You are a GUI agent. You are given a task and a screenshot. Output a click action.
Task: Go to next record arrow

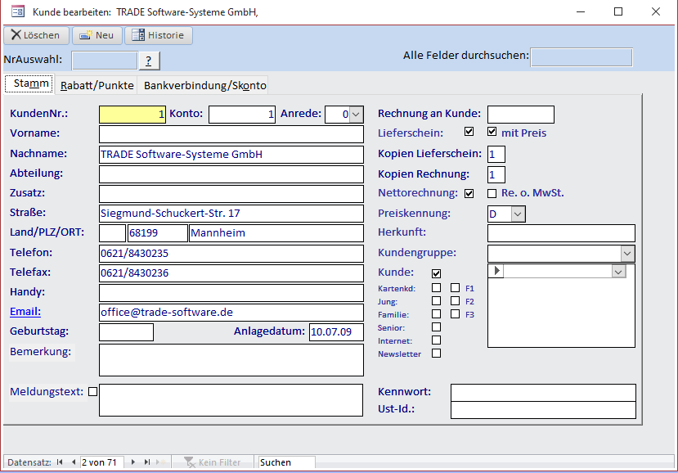click(133, 462)
